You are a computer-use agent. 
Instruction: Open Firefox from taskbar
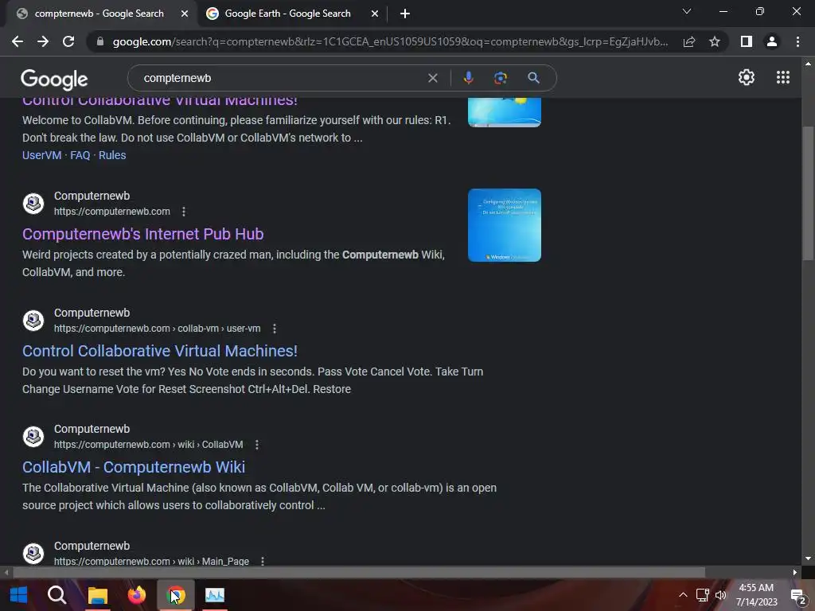click(x=137, y=595)
